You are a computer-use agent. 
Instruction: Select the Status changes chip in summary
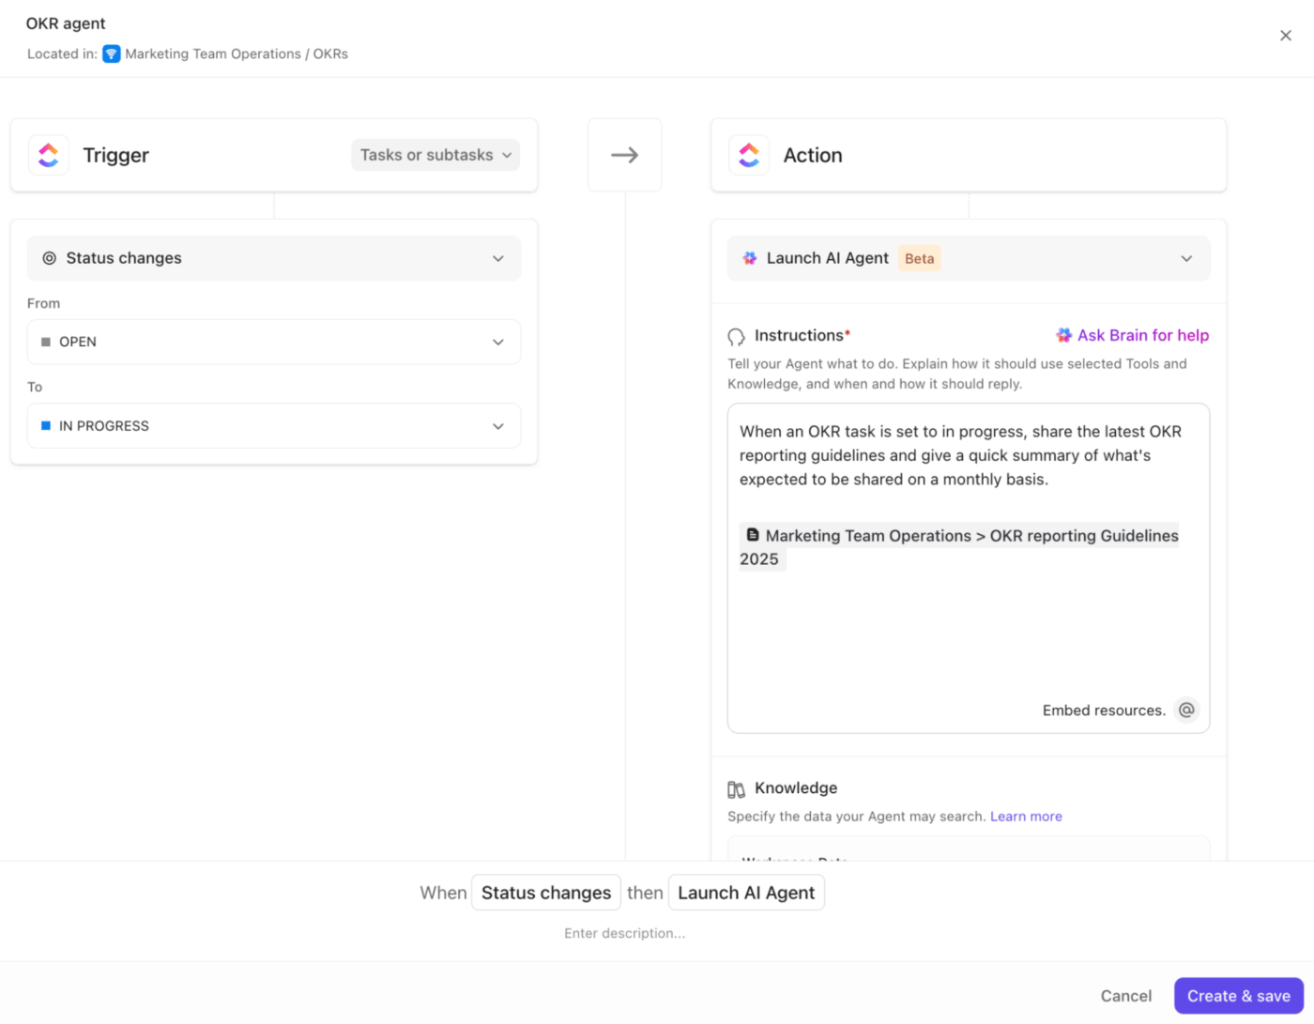pyautogui.click(x=545, y=893)
